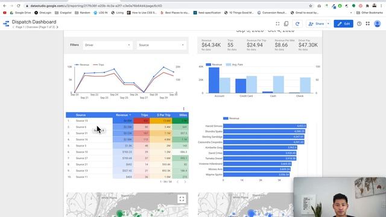Open the Google Drive bookmark
386x217 pixels.
pyautogui.click(x=21, y=13)
